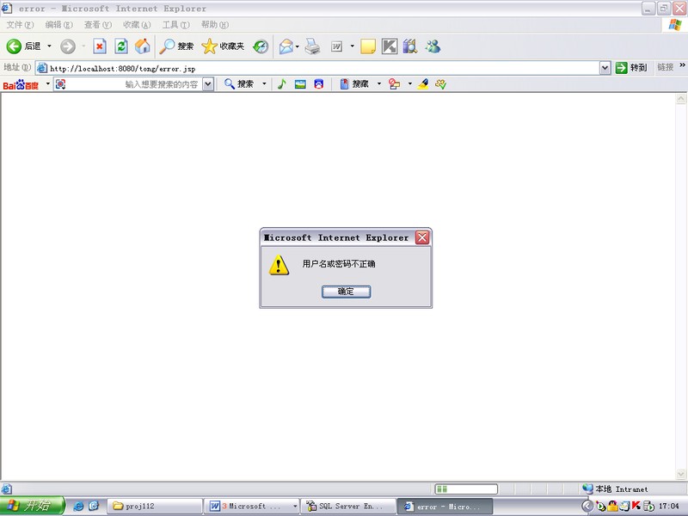This screenshot has height=516, width=688.
Task: Open the 查看(V) View menu
Action: (98, 25)
